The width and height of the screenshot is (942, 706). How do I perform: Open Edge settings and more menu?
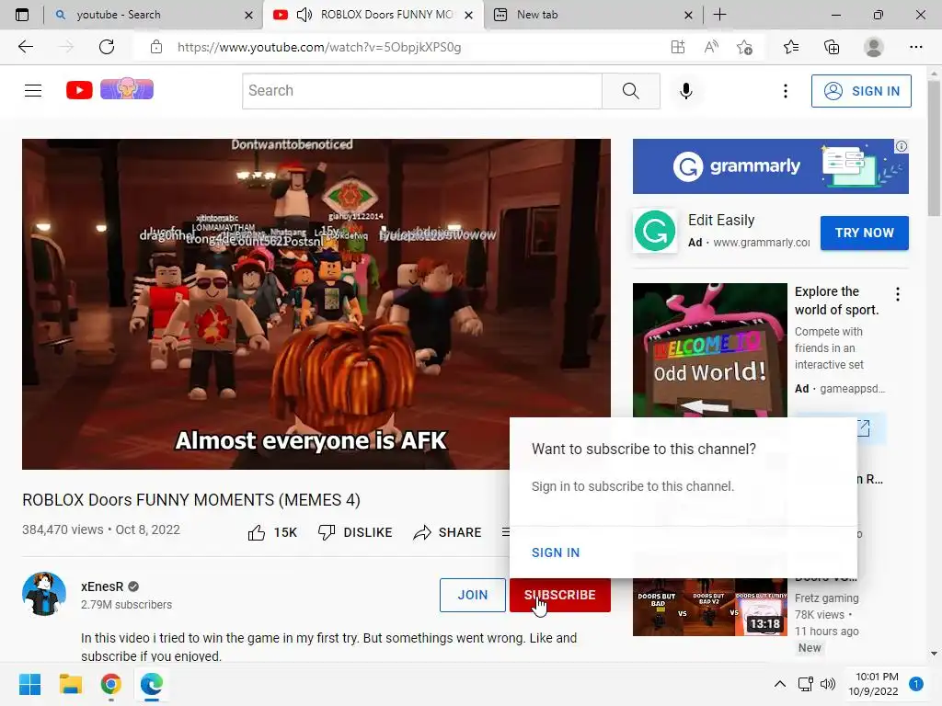click(x=915, y=47)
